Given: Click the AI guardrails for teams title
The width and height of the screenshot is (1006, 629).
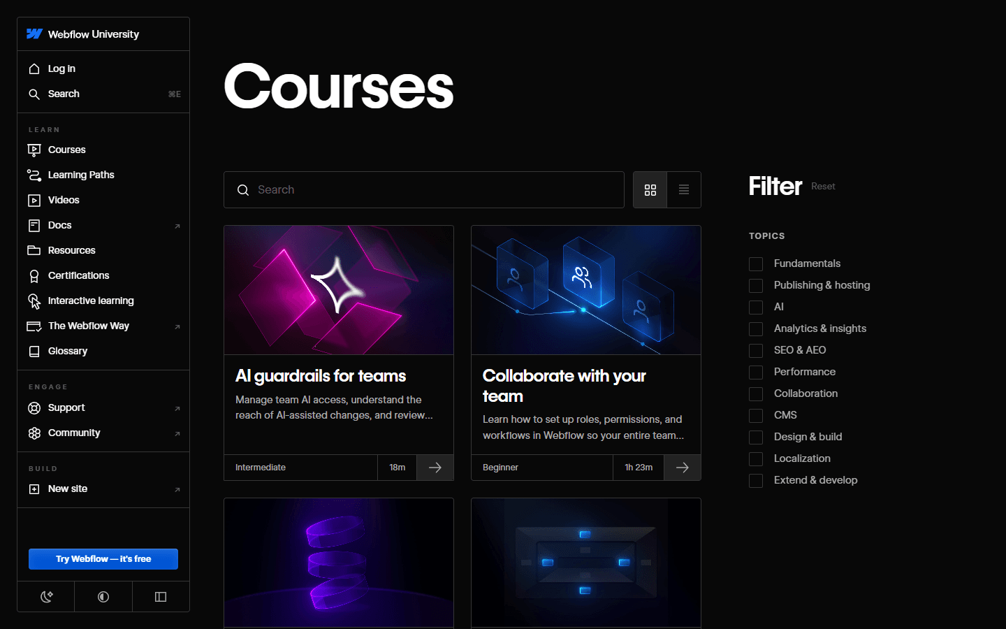Looking at the screenshot, I should (321, 376).
